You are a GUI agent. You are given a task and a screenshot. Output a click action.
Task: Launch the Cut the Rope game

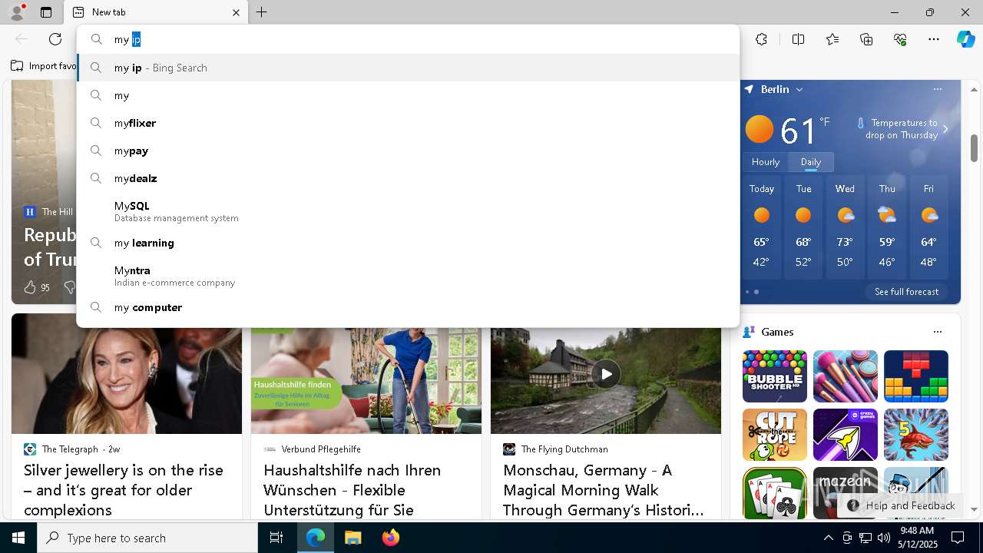click(775, 435)
